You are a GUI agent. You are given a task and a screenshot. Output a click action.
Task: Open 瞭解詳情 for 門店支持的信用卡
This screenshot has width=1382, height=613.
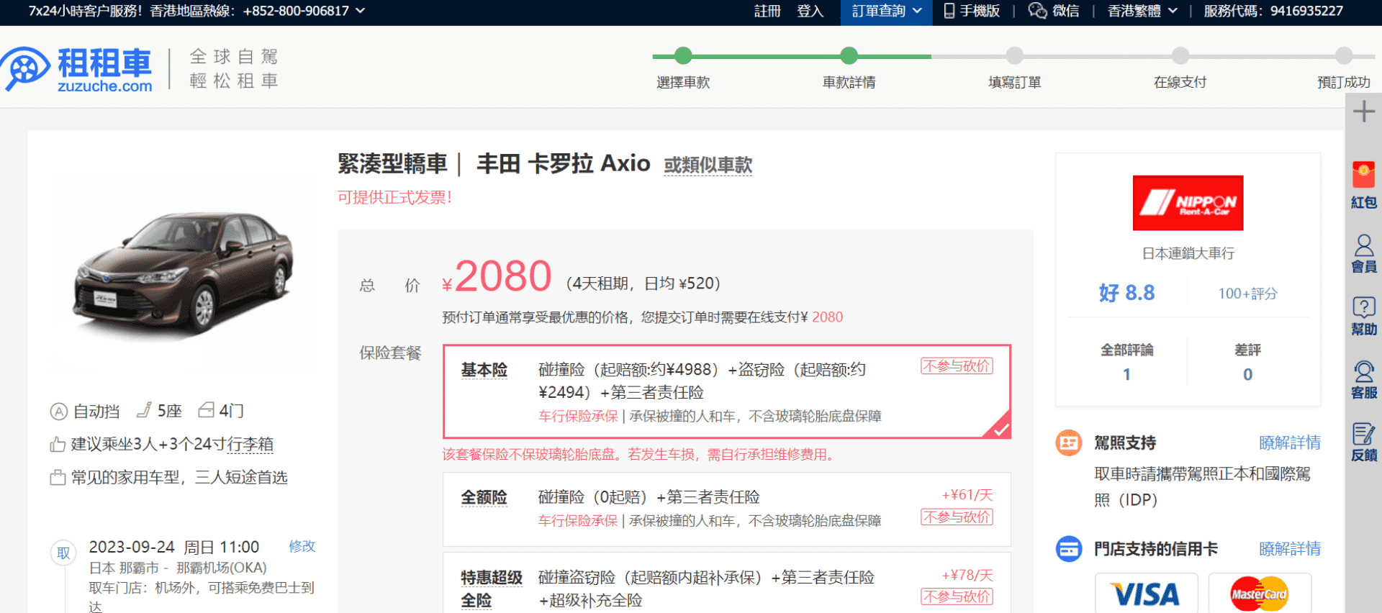1290,549
